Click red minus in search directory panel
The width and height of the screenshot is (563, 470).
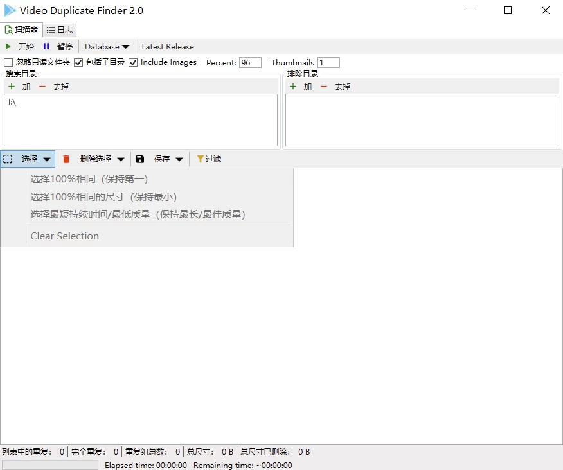click(42, 87)
